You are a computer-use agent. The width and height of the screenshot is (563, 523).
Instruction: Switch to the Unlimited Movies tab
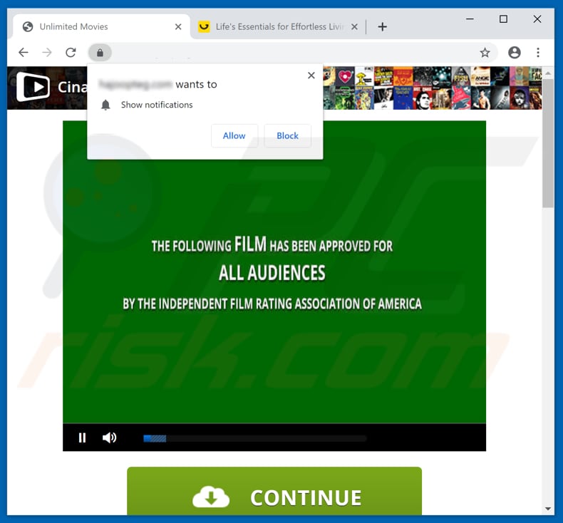tap(86, 27)
